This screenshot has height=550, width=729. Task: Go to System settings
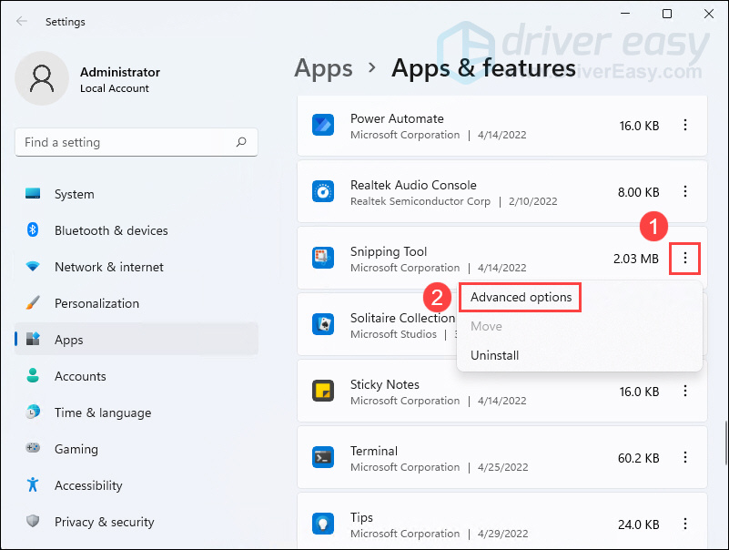(137, 194)
